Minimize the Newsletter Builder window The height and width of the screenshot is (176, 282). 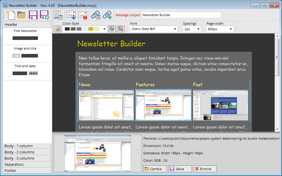[x=255, y=5]
